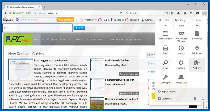Viewport: 210px width, 111px height.
Task: Zoom out with the minus button
Action: pyautogui.click(x=166, y=26)
